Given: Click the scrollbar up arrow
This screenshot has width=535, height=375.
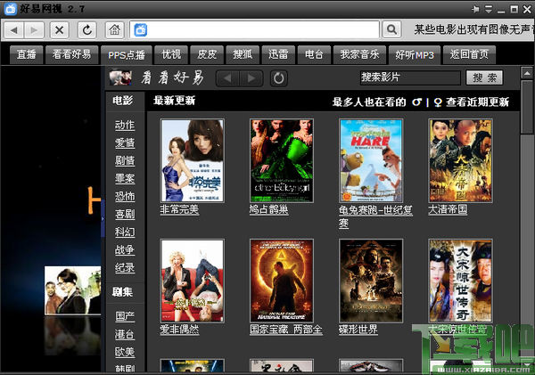Looking at the screenshot, I should tap(527, 73).
